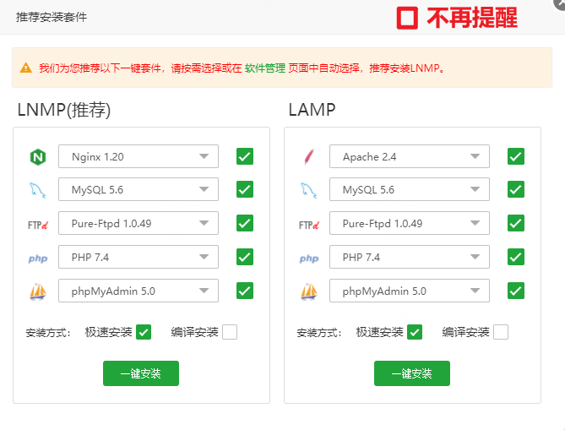Toggle 极速安装 checkbox under LAMP
565x430 pixels.
point(415,332)
